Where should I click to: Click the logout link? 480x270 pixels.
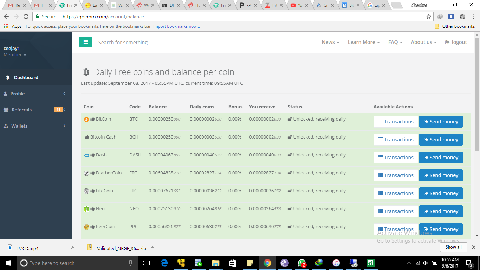456,42
